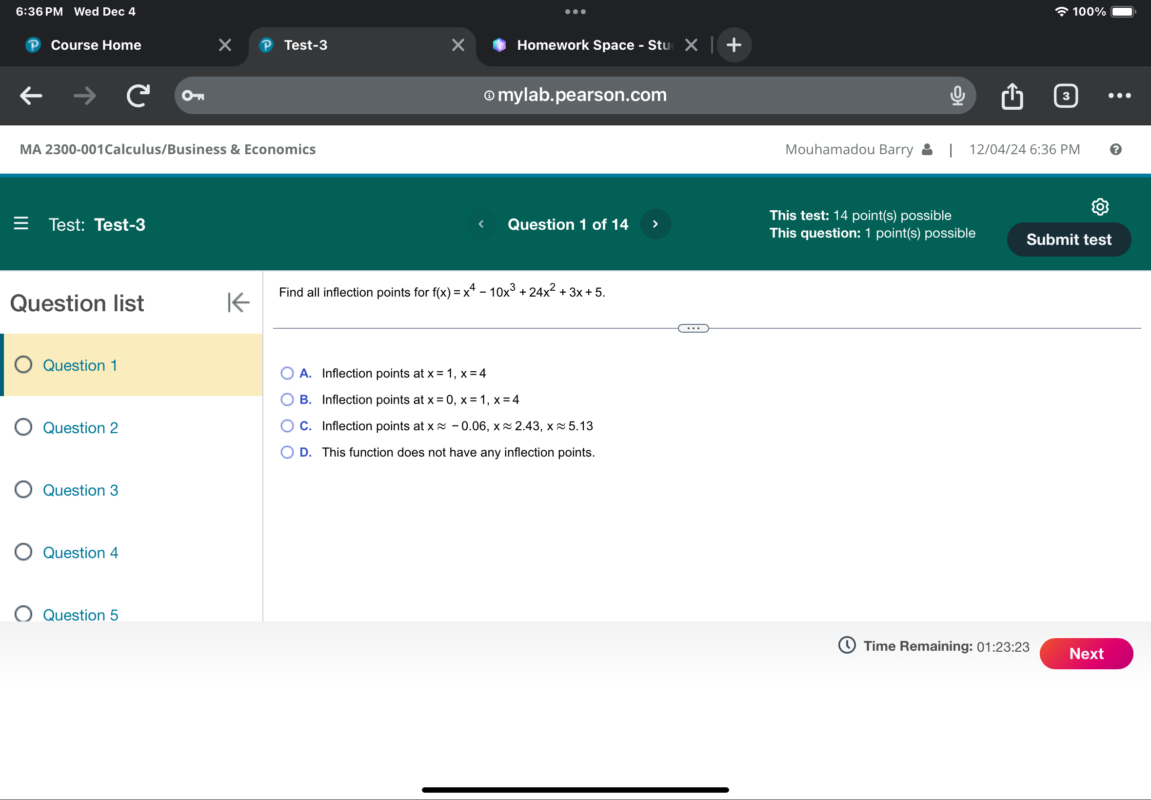Go to previous question chevron

click(x=481, y=224)
